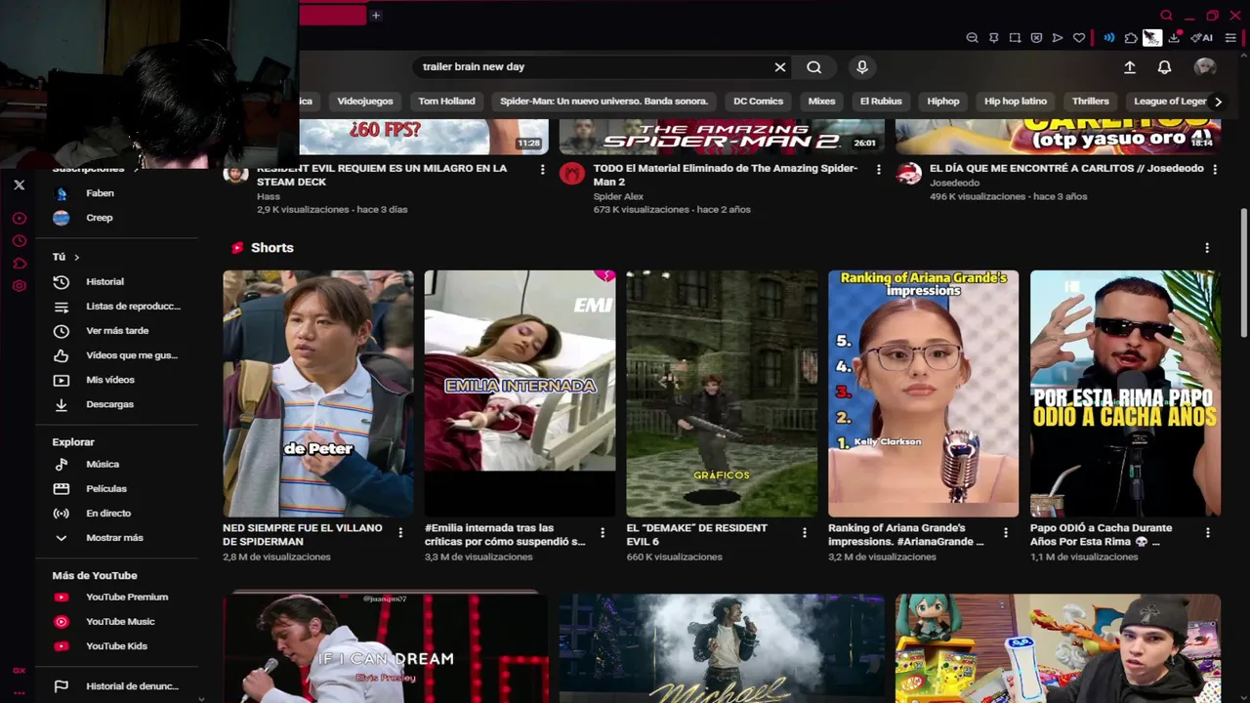The height and width of the screenshot is (703, 1250).
Task: Open the AI assistant toolbar button
Action: click(x=1202, y=38)
